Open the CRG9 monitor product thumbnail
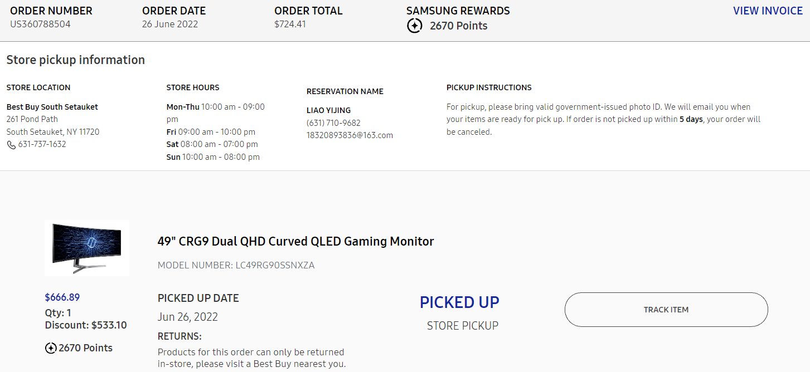This screenshot has width=810, height=372. (x=87, y=248)
